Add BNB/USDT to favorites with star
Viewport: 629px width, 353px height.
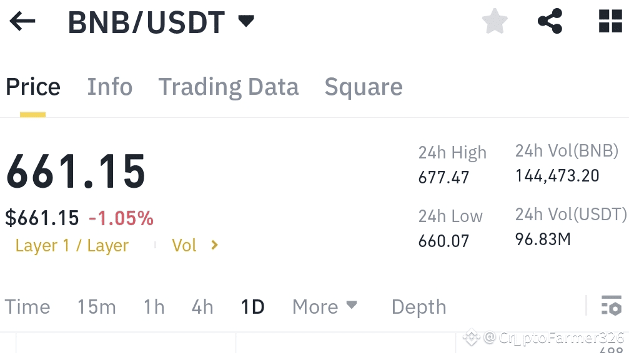[x=495, y=21]
